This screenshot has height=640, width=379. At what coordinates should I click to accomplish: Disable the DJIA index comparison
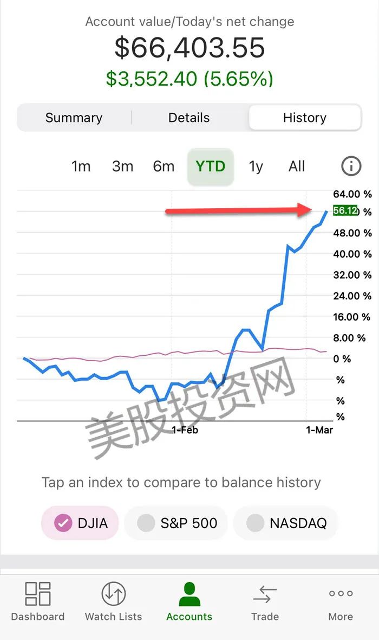click(80, 523)
